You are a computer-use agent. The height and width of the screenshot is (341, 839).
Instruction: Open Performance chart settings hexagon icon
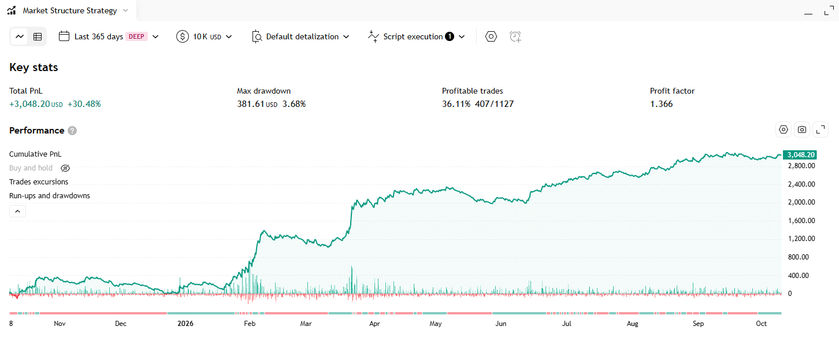(x=784, y=129)
